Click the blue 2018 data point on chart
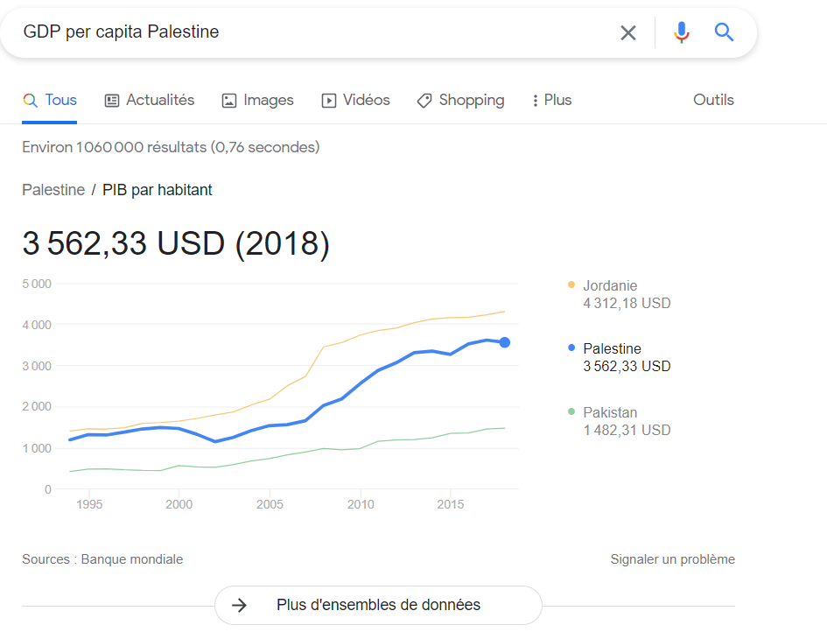This screenshot has height=639, width=827. tap(505, 342)
